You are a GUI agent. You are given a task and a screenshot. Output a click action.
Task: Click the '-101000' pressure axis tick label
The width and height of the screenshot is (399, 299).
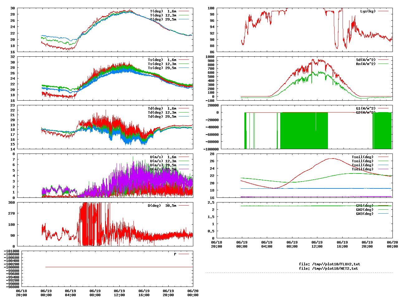click(x=12, y=251)
